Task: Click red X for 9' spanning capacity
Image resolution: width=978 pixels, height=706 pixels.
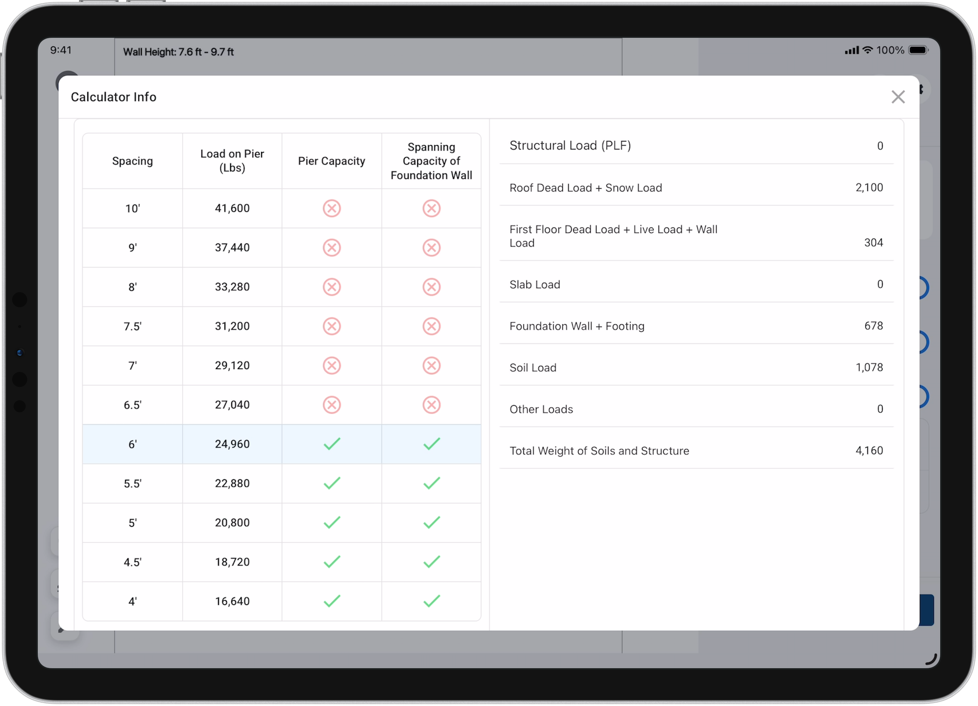Action: (x=431, y=248)
